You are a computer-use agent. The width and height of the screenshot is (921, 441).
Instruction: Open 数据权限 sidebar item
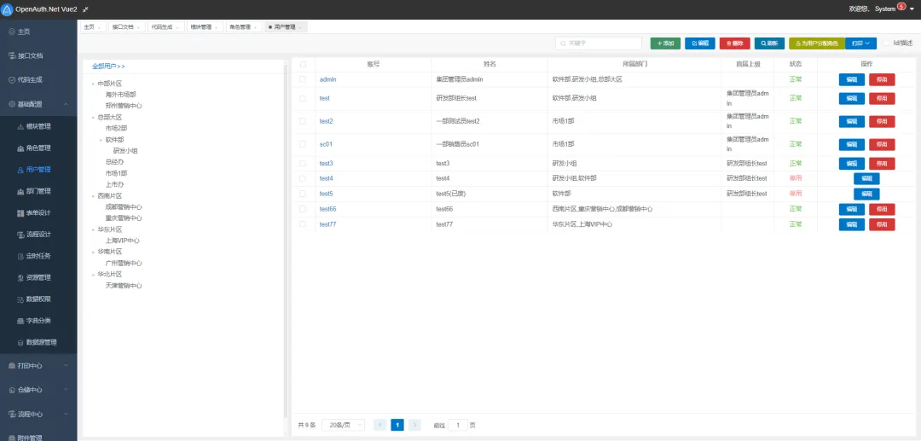(x=38, y=299)
